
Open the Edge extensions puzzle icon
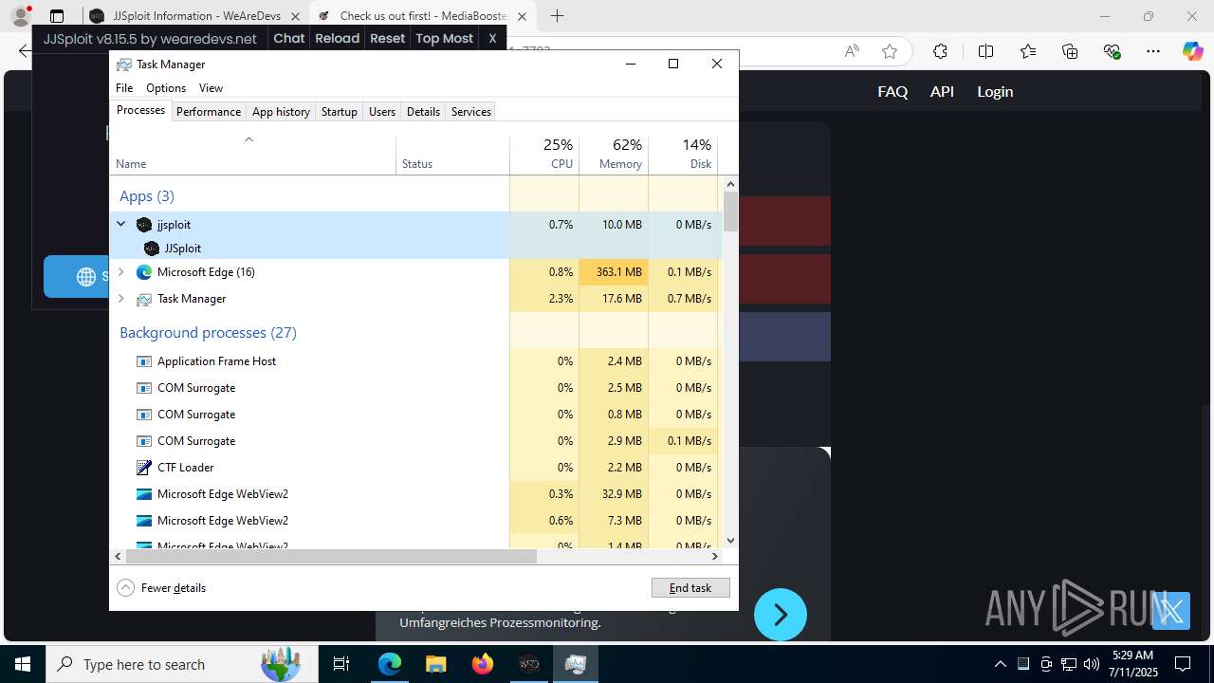coord(940,51)
